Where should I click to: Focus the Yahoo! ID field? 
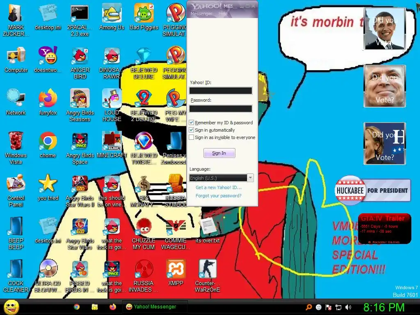tap(221, 91)
